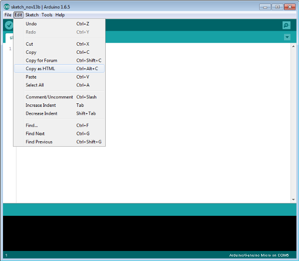This screenshot has height=261, width=299.
Task: Click 'Arduino/Genuino Micro on COM6' status text
Action: [x=259, y=255]
